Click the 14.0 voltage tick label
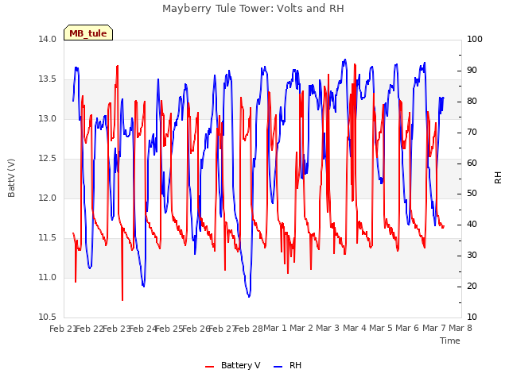The image size is (509, 381). point(48,39)
